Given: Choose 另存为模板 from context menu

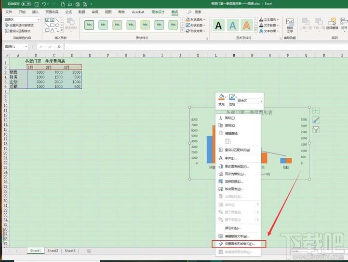Looking at the screenshot, I should click(238, 174).
